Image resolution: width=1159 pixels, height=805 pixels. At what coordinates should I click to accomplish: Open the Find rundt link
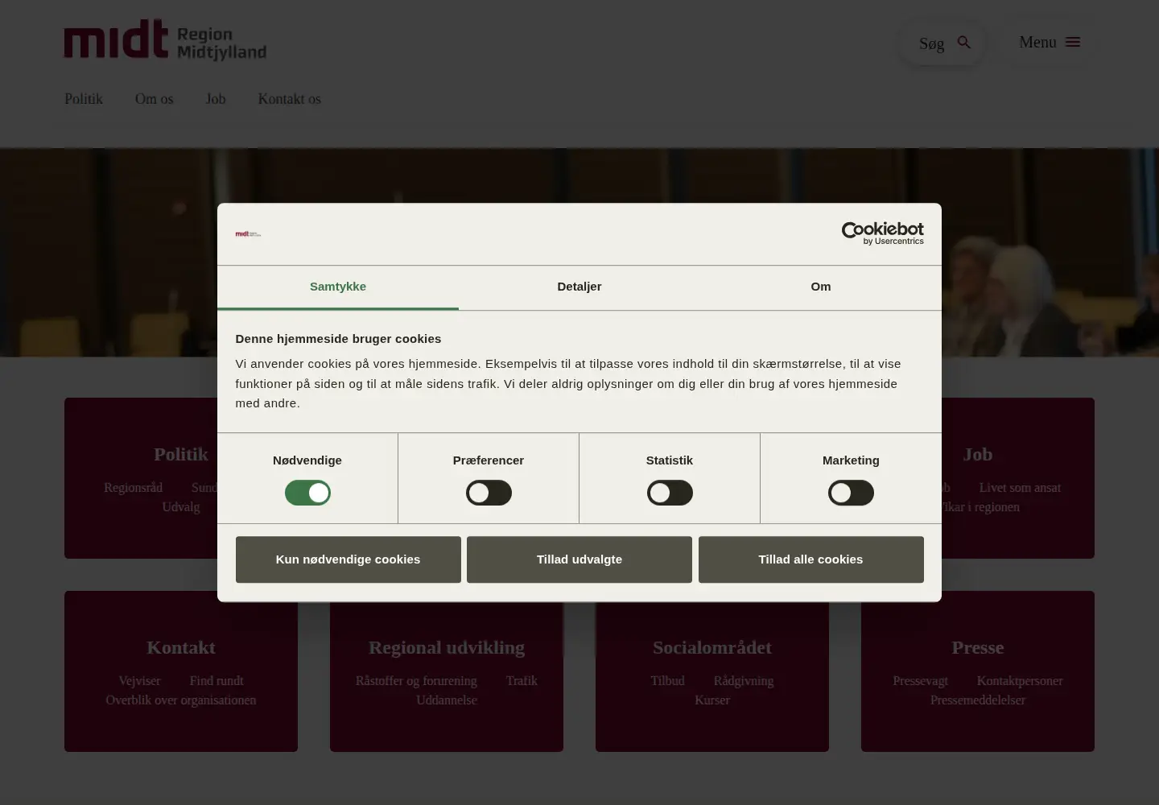(217, 680)
